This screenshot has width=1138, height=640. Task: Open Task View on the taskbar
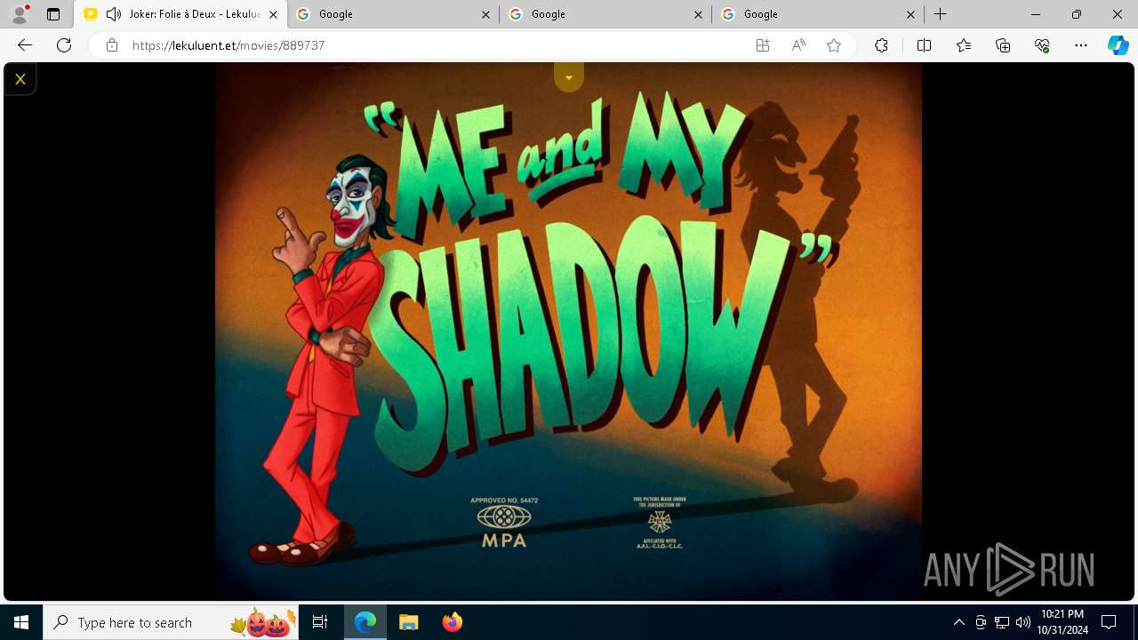(320, 622)
